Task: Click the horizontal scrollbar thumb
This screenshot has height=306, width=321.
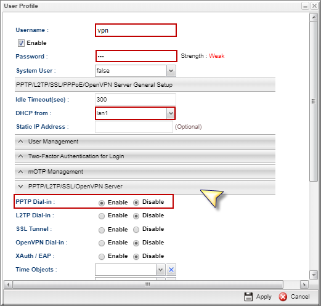Action: 148,284
